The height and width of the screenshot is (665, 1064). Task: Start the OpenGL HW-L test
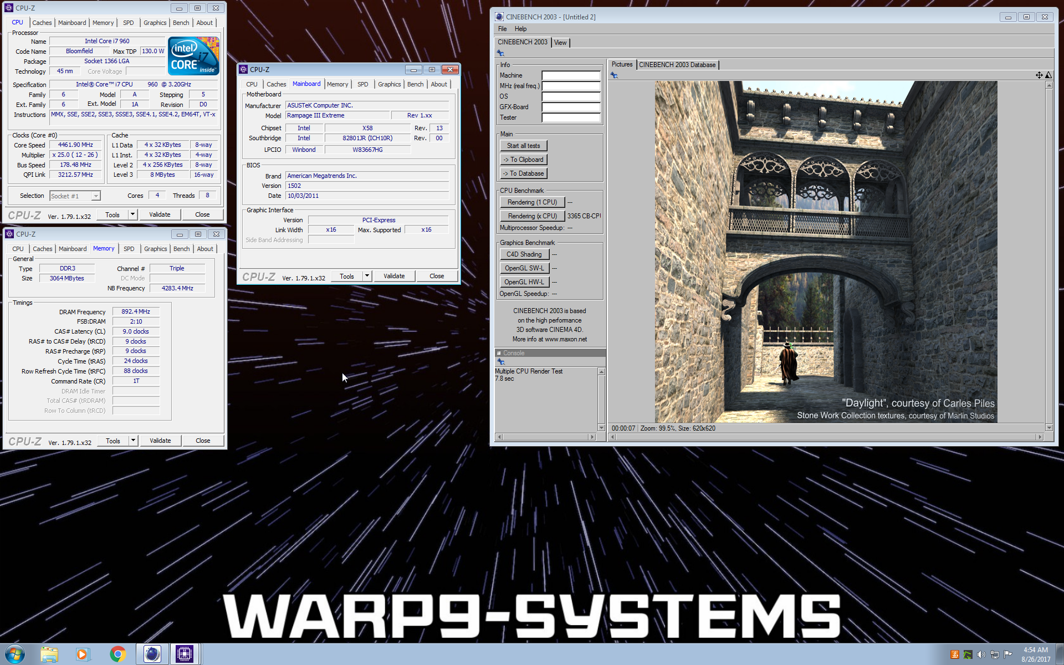coord(524,282)
